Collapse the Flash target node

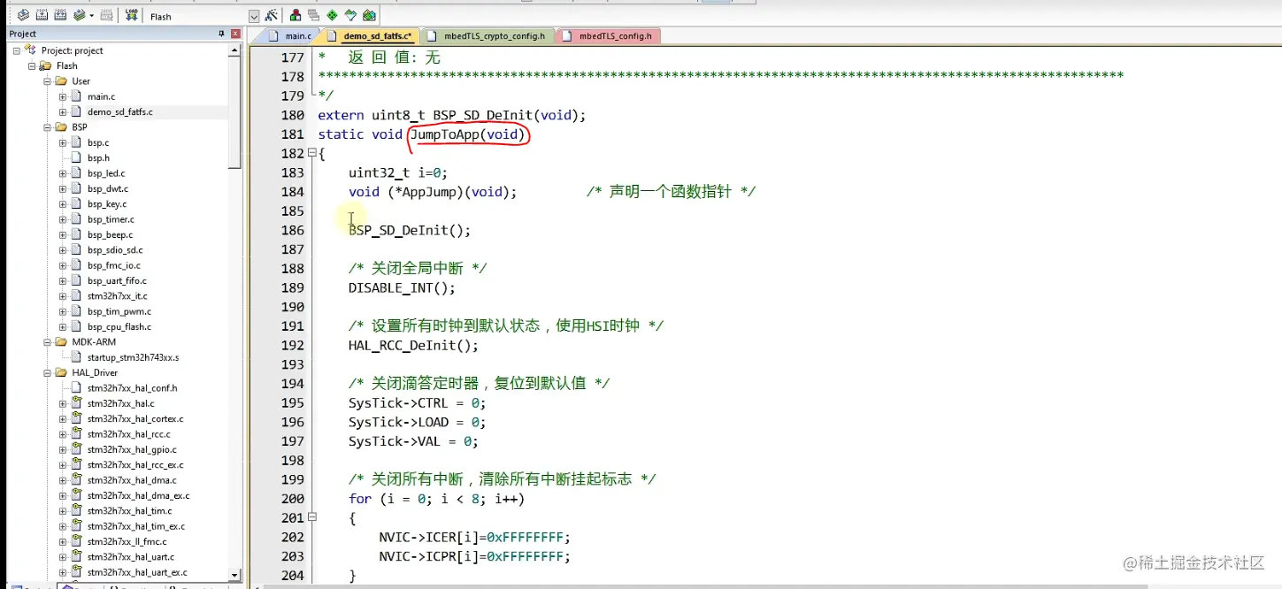point(32,65)
